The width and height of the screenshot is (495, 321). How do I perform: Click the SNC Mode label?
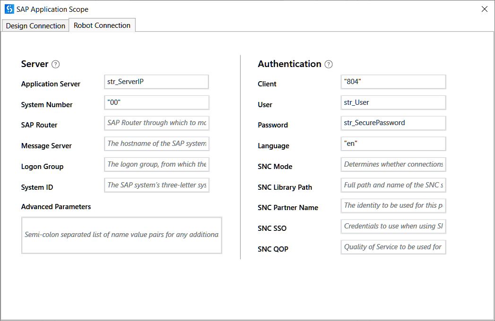pyautogui.click(x=275, y=167)
